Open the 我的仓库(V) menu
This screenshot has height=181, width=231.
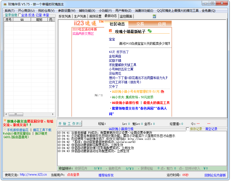point(46,11)
